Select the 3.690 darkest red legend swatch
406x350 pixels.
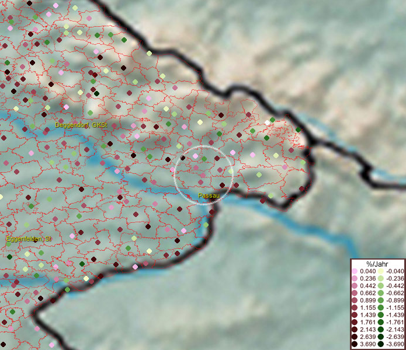355,344
